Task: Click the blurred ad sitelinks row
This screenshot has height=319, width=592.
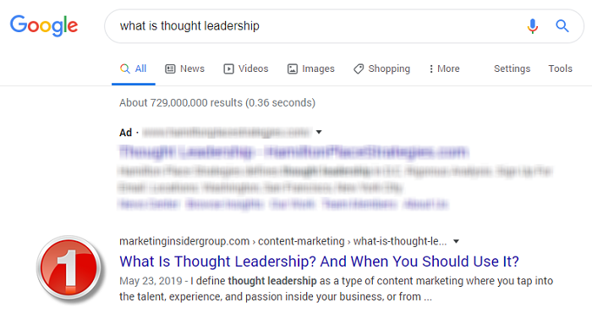Action: (x=283, y=205)
